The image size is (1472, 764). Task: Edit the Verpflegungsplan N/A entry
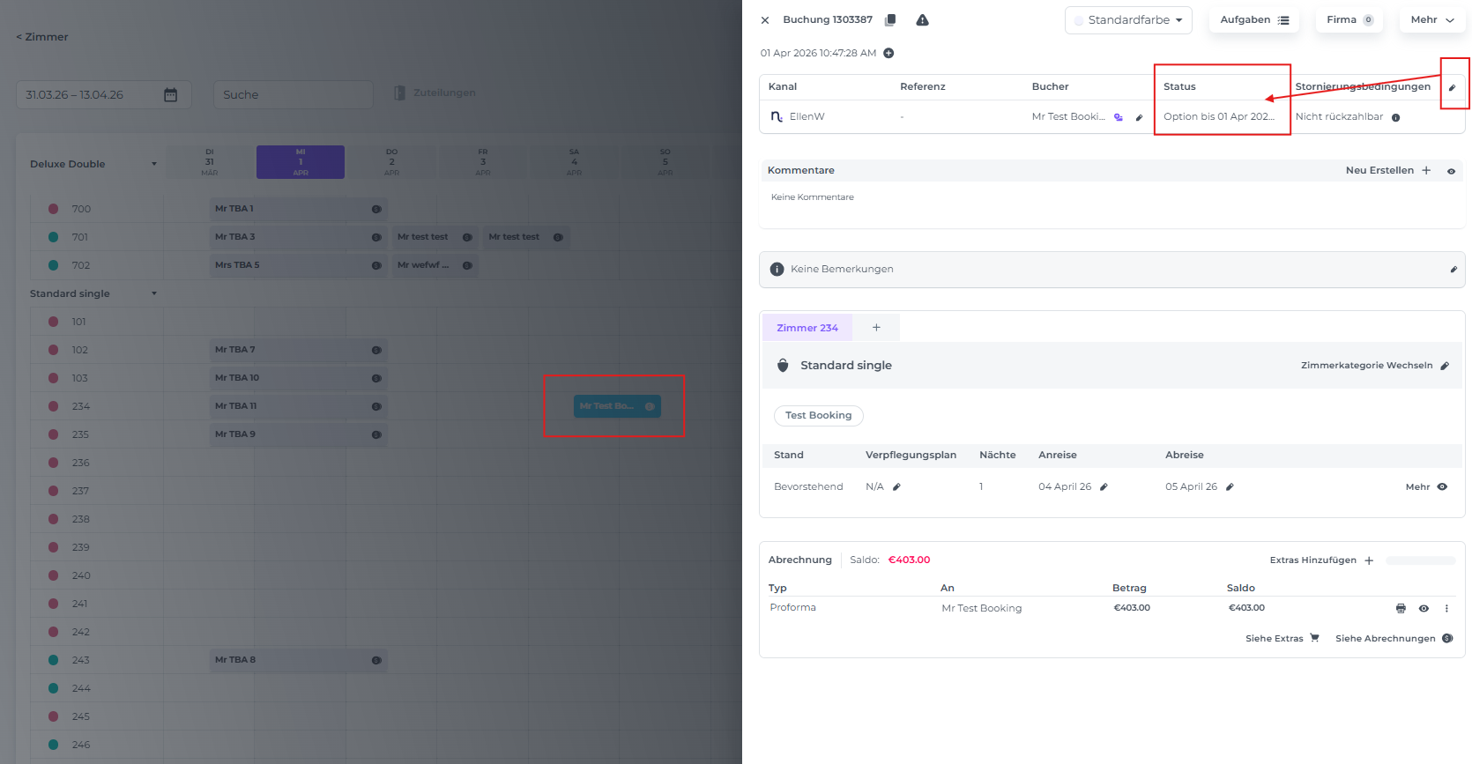pos(896,486)
